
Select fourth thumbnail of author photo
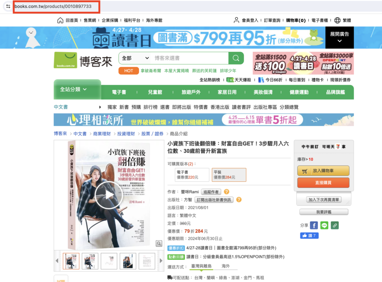pyautogui.click(x=128, y=261)
